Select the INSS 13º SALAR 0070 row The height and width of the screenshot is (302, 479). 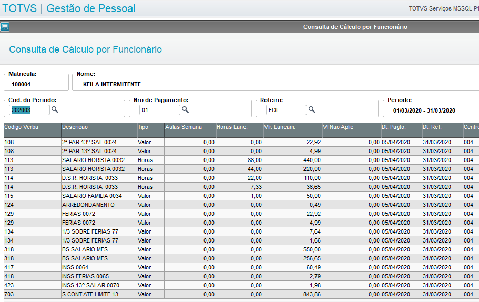click(241, 285)
